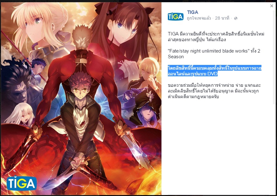Screen dimensions: 277x196
Task: Open the 28 นาที post timestamp
Action: click(222, 18)
